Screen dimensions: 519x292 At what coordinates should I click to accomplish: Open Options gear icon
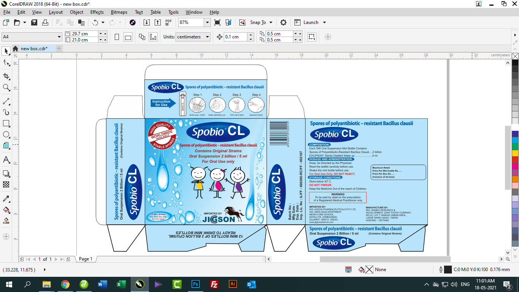click(283, 22)
